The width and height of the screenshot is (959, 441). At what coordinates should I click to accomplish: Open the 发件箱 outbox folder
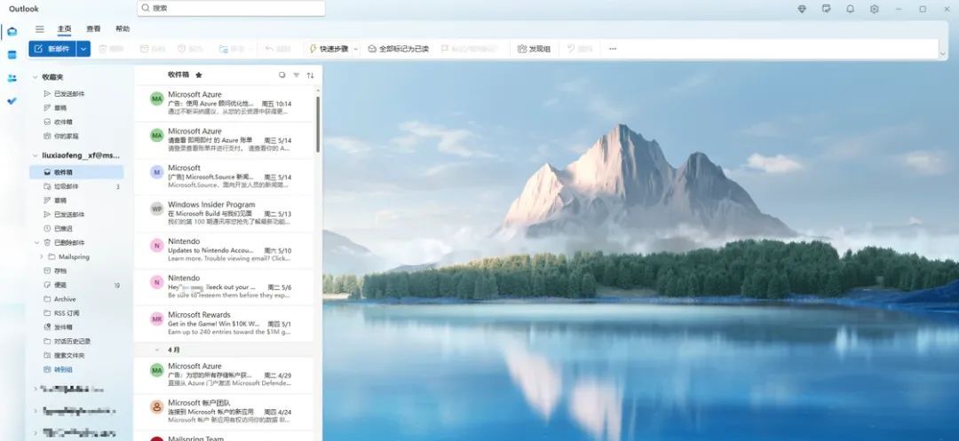77,327
